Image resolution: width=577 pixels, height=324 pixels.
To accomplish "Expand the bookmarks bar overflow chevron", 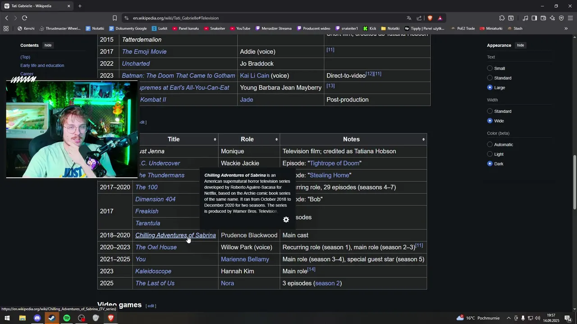I will click(566, 28).
